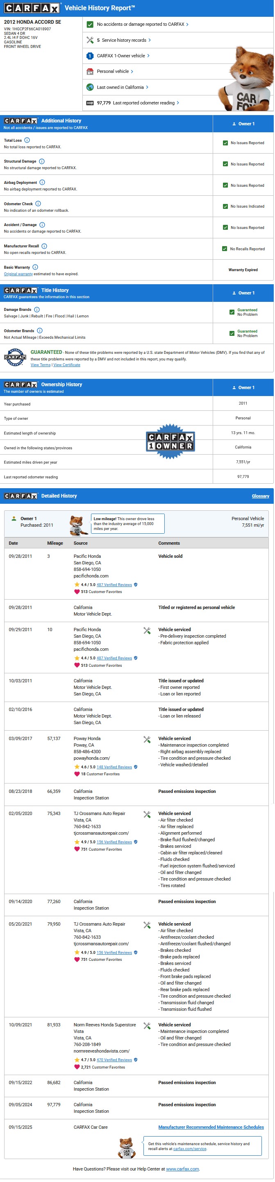Open the Glossary link

[260, 496]
